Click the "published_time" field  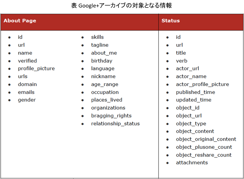[196, 92]
